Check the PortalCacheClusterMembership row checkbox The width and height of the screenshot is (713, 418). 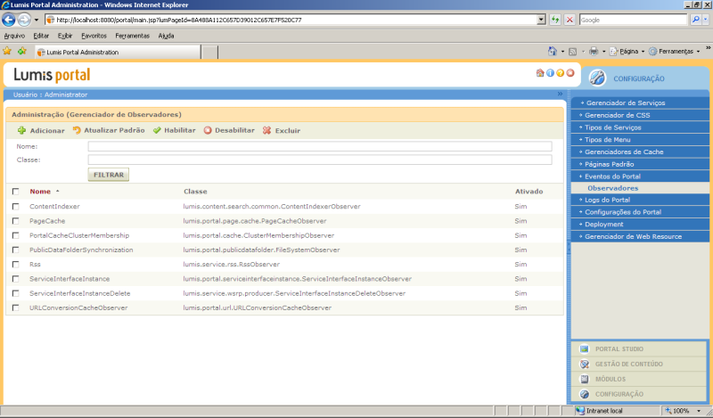point(15,235)
